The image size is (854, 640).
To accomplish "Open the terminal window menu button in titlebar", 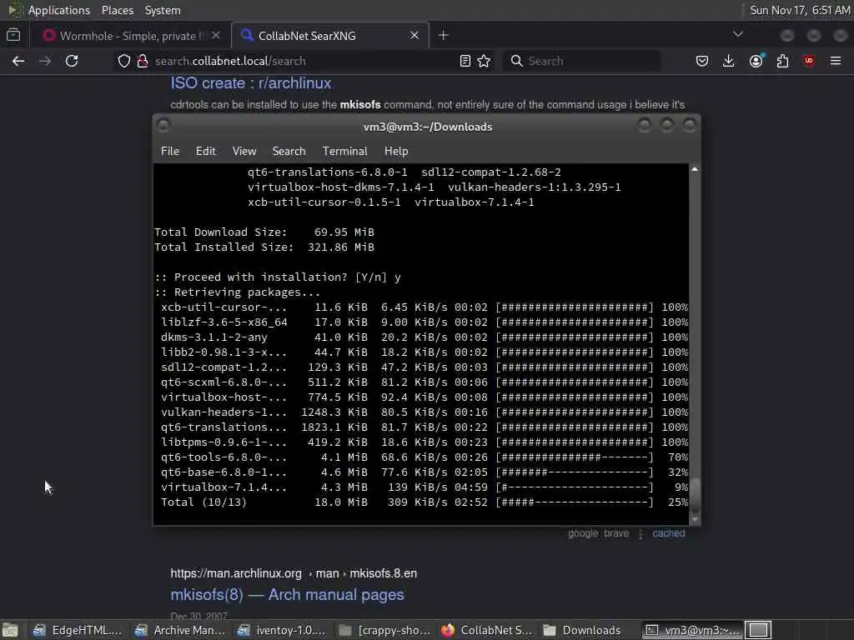I will coord(163,127).
